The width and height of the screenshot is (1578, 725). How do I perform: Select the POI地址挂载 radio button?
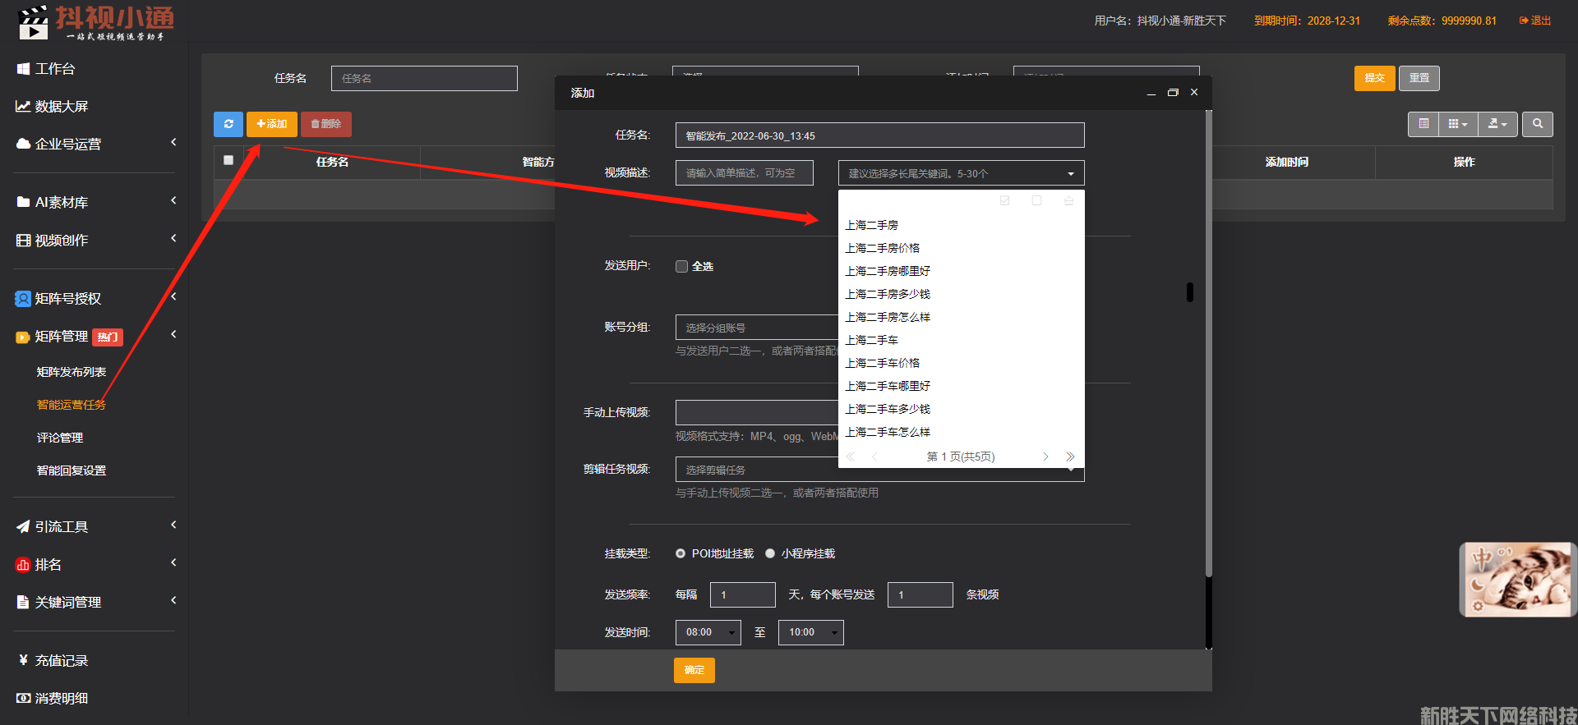click(x=681, y=553)
